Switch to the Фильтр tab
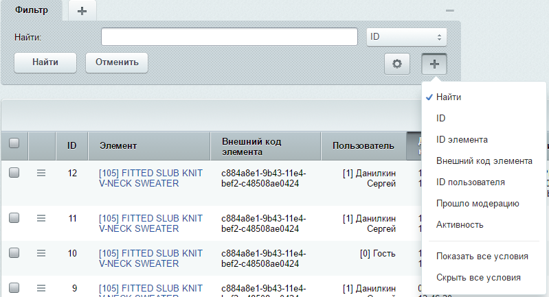This screenshot has width=549, height=297. pyautogui.click(x=32, y=10)
